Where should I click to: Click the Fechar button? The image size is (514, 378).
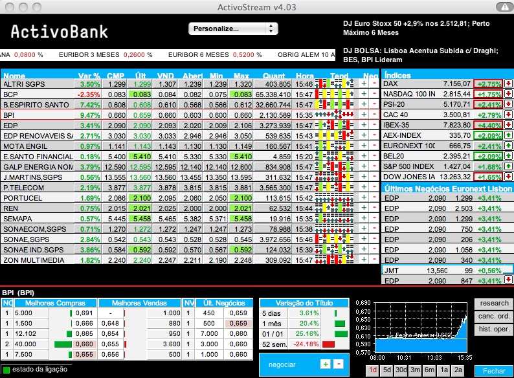coord(494,371)
